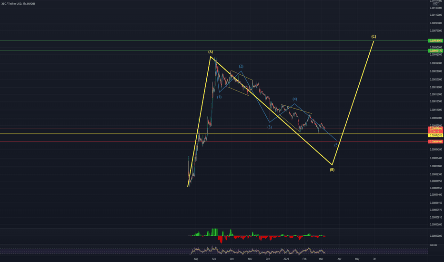The image size is (444, 262).
Task: Click the red current price label with countdown
Action: (435, 130)
